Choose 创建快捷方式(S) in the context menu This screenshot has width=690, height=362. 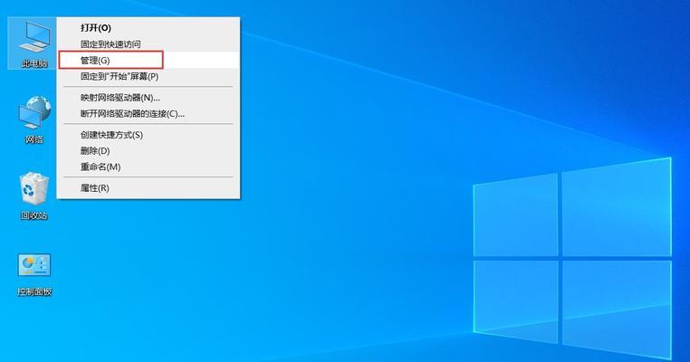coord(149,135)
